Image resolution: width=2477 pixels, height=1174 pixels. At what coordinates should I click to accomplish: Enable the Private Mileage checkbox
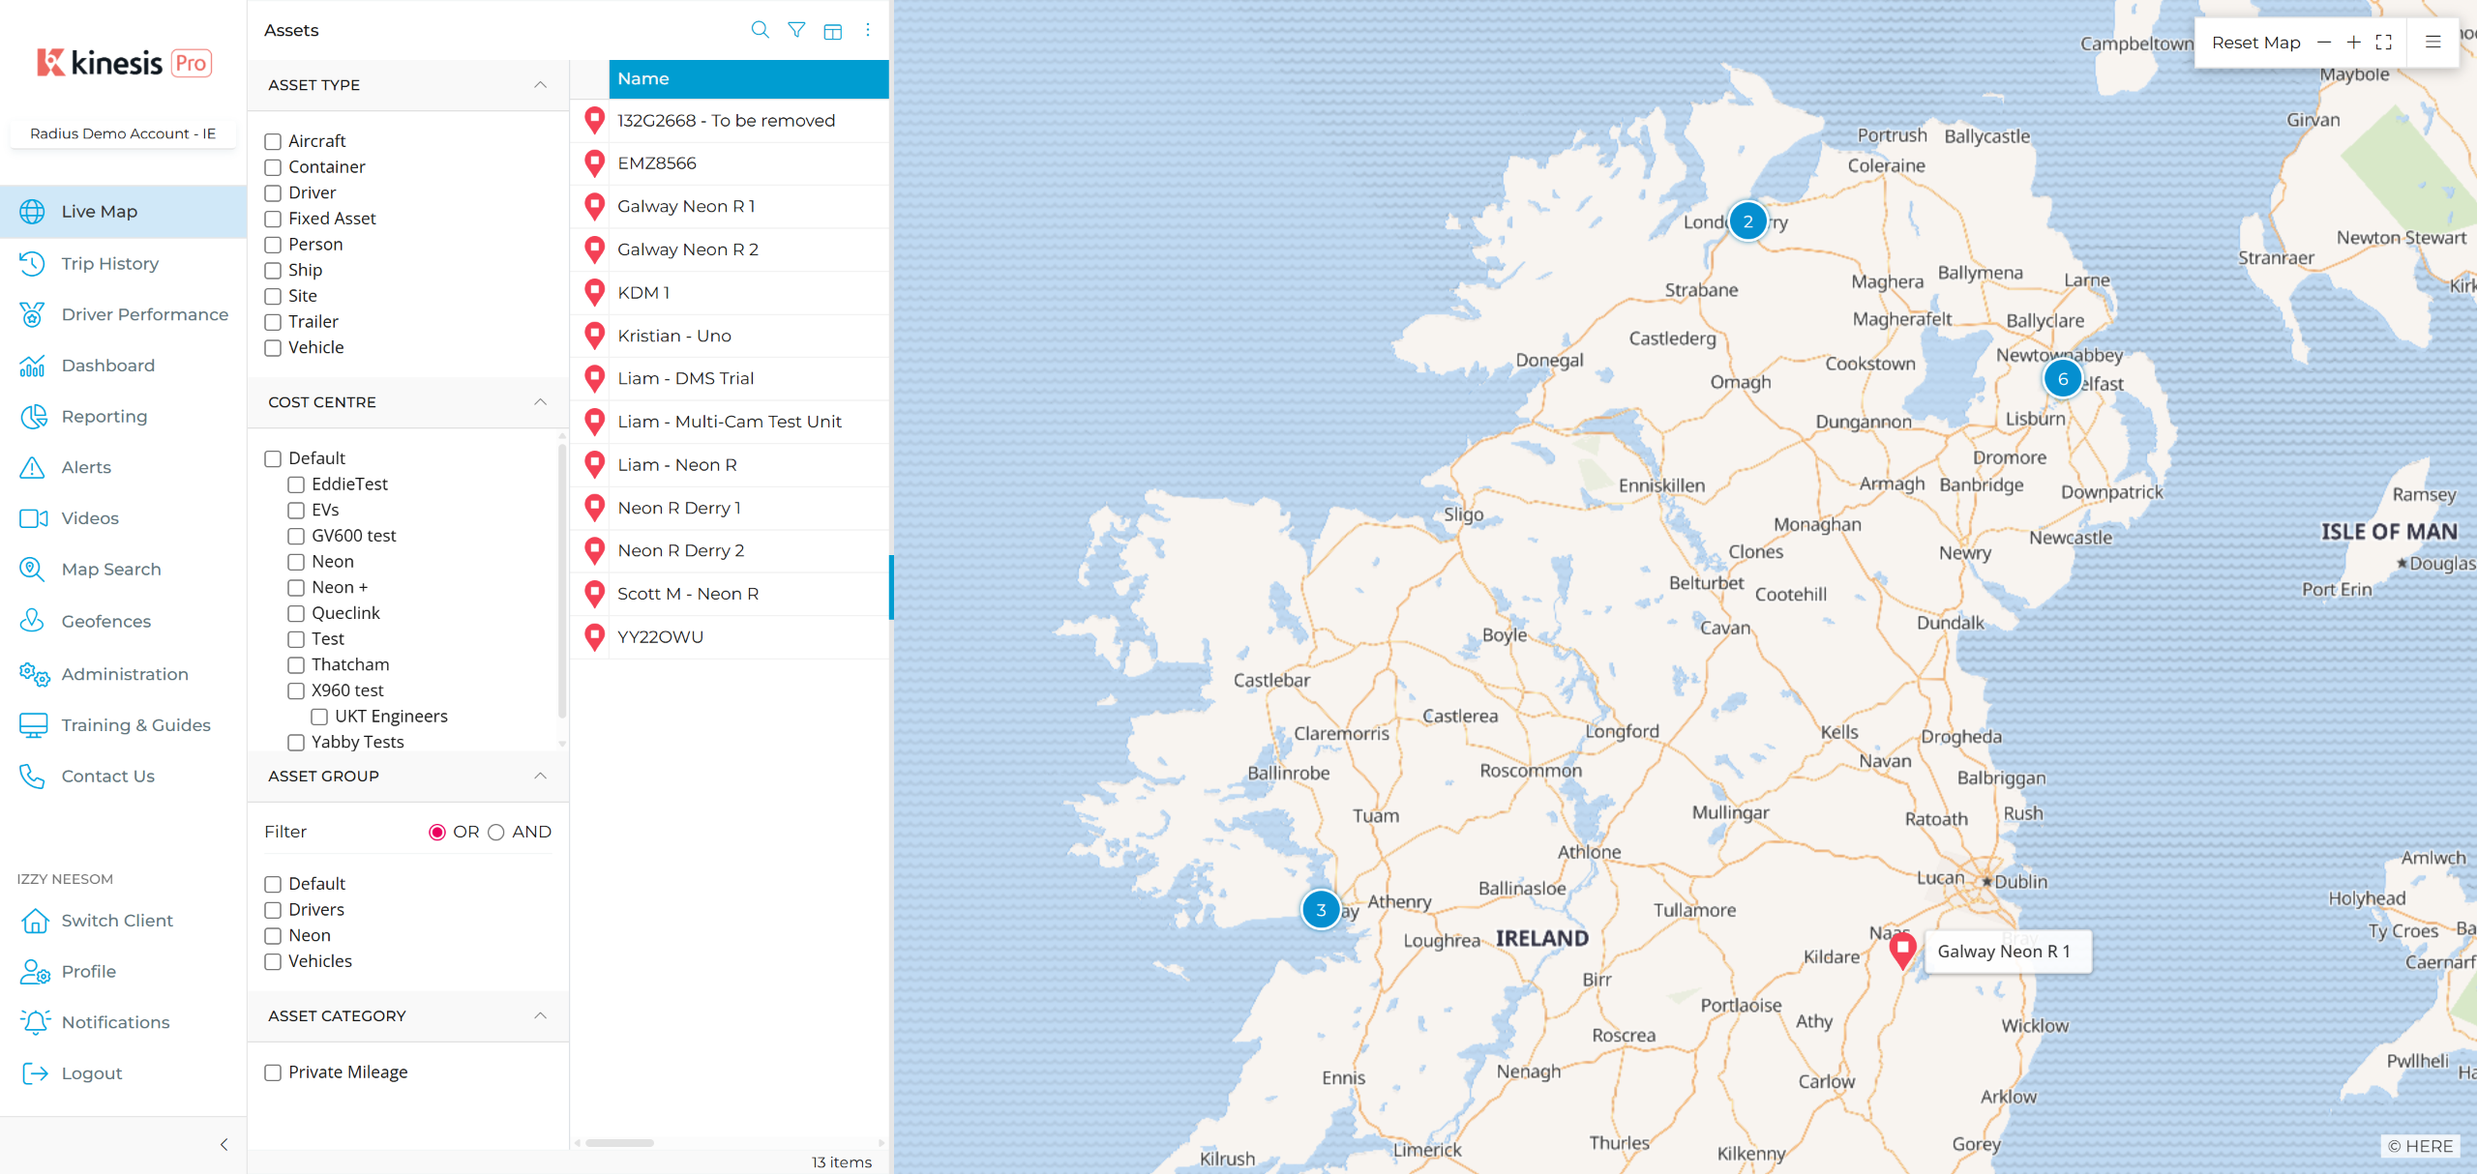[x=273, y=1072]
